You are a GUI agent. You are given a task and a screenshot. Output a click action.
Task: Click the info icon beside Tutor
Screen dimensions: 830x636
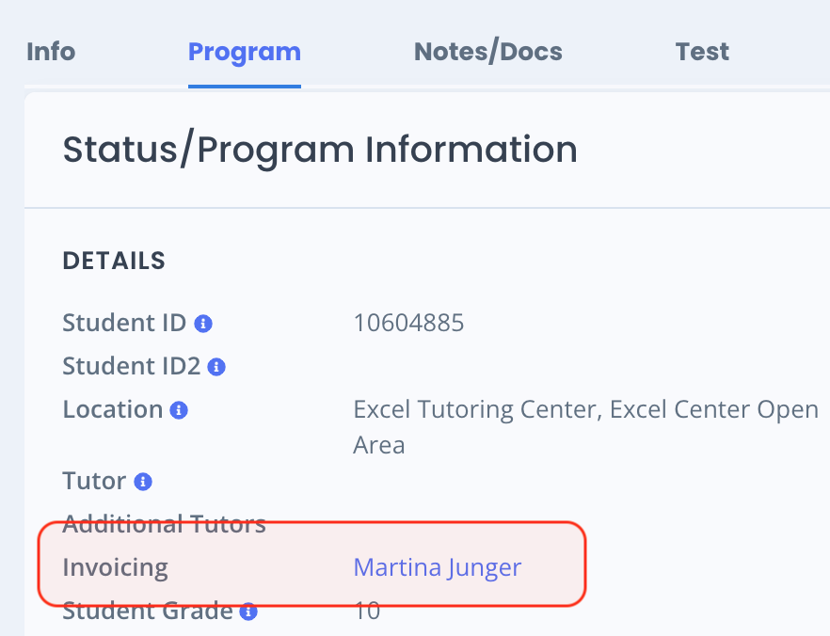click(143, 482)
